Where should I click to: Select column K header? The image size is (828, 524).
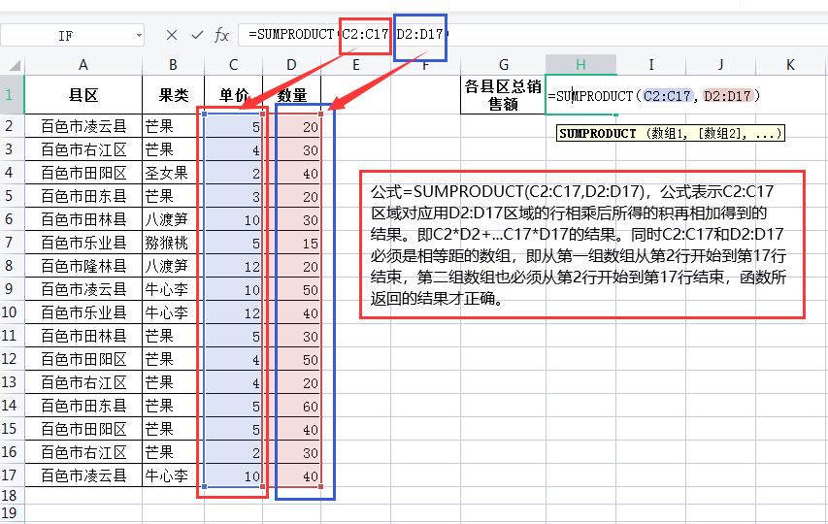790,65
